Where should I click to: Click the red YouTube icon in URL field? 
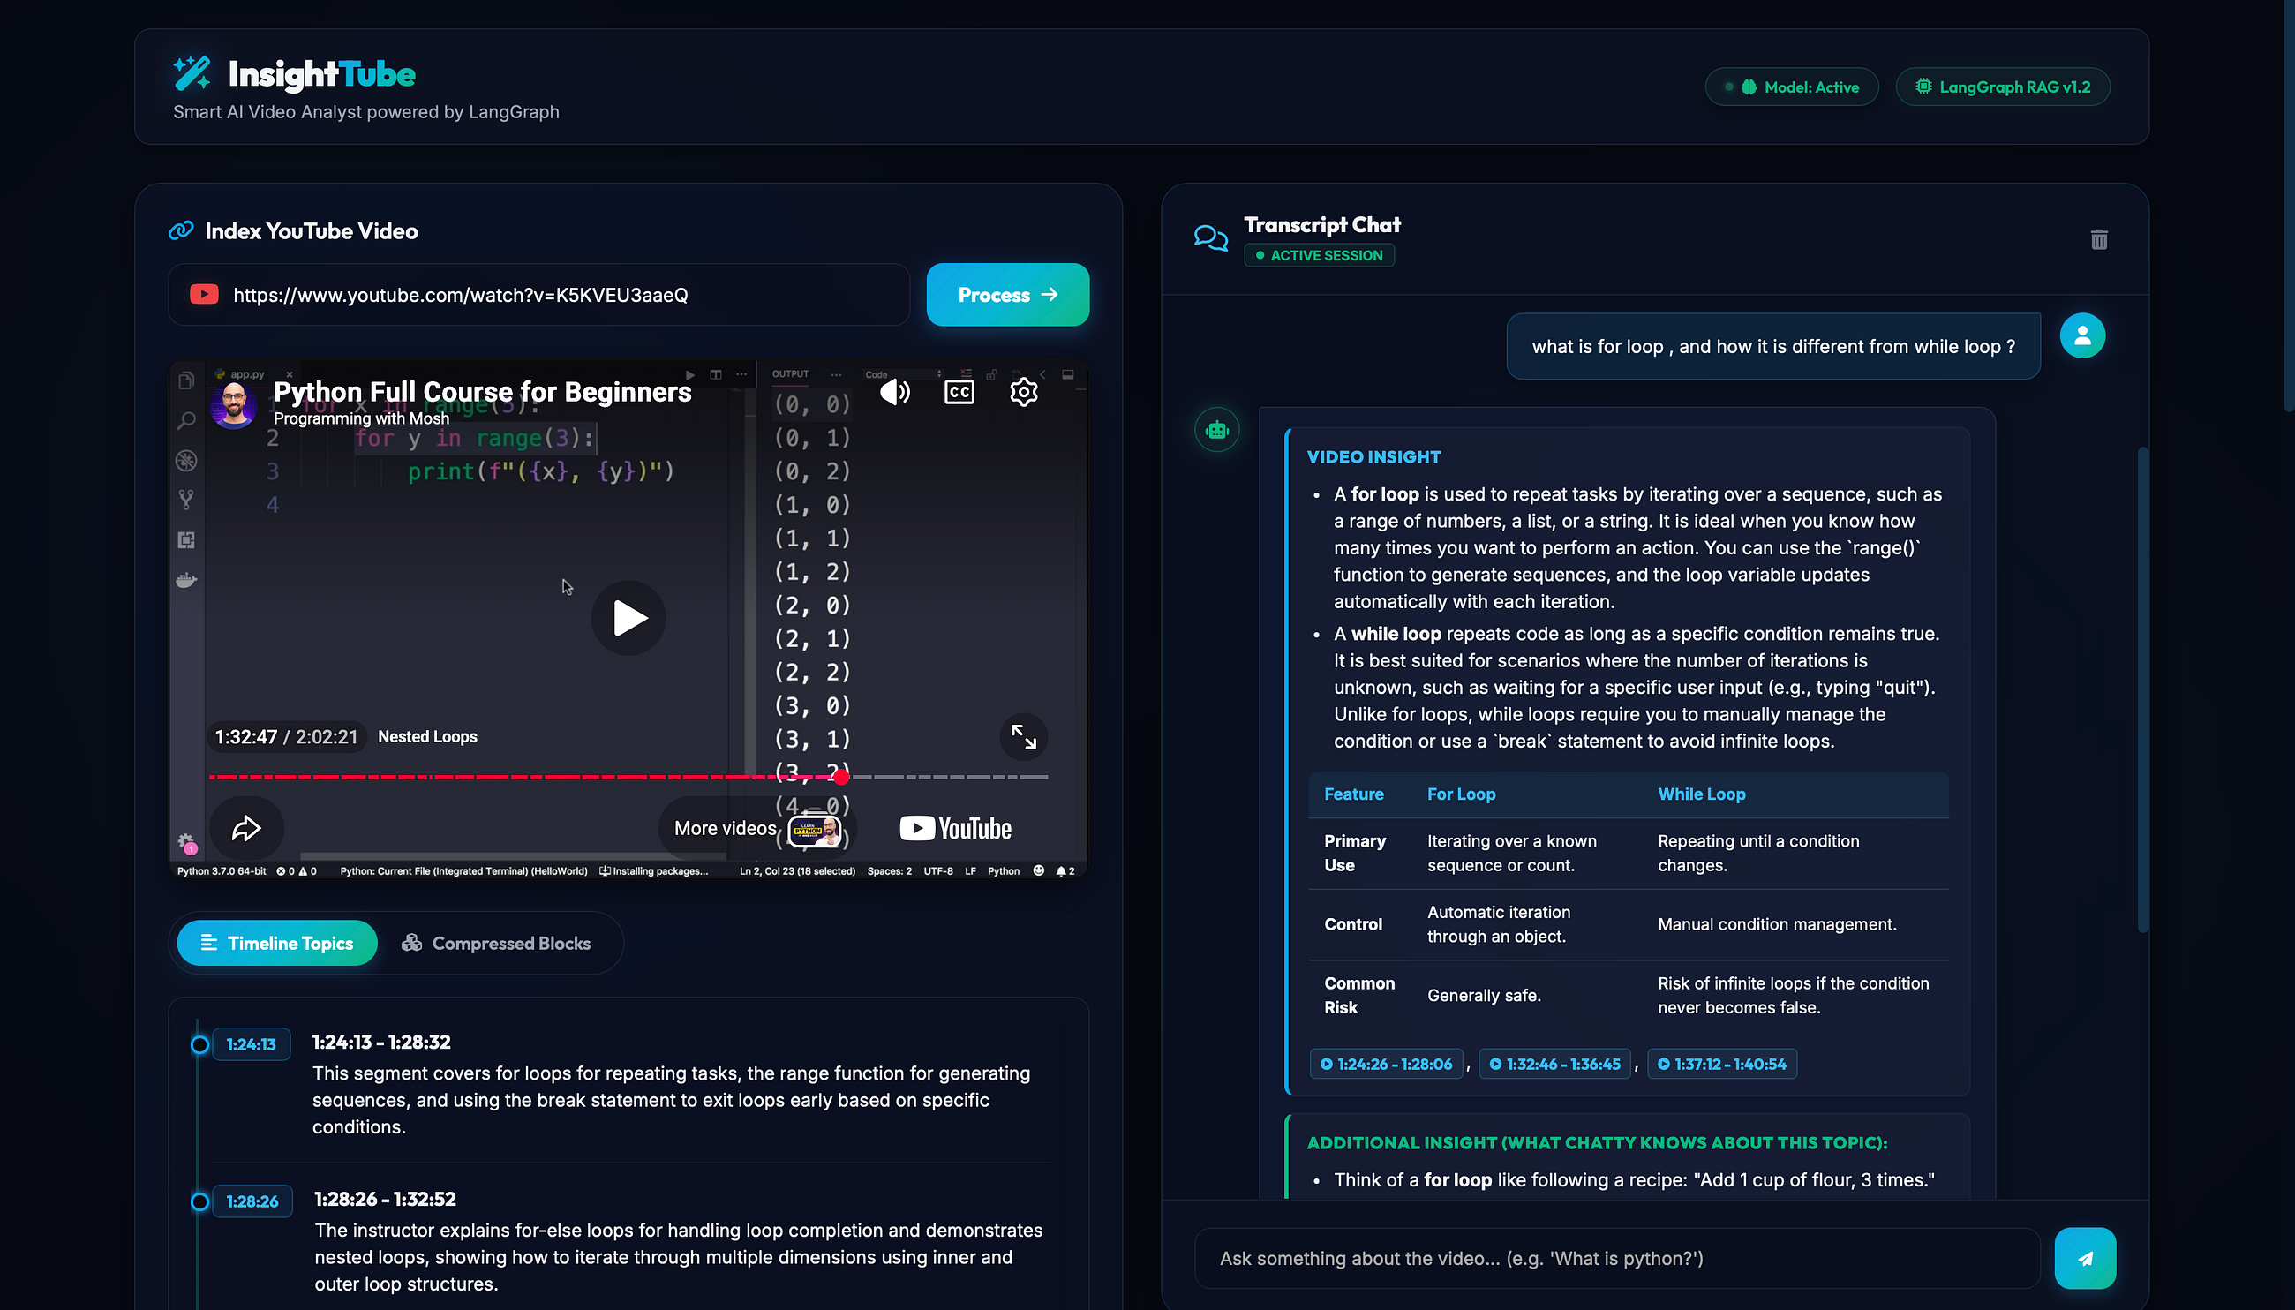(204, 295)
